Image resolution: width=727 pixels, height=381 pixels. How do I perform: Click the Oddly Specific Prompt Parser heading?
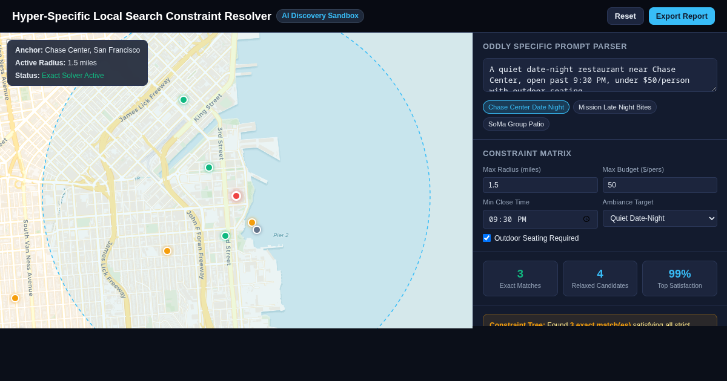(555, 47)
